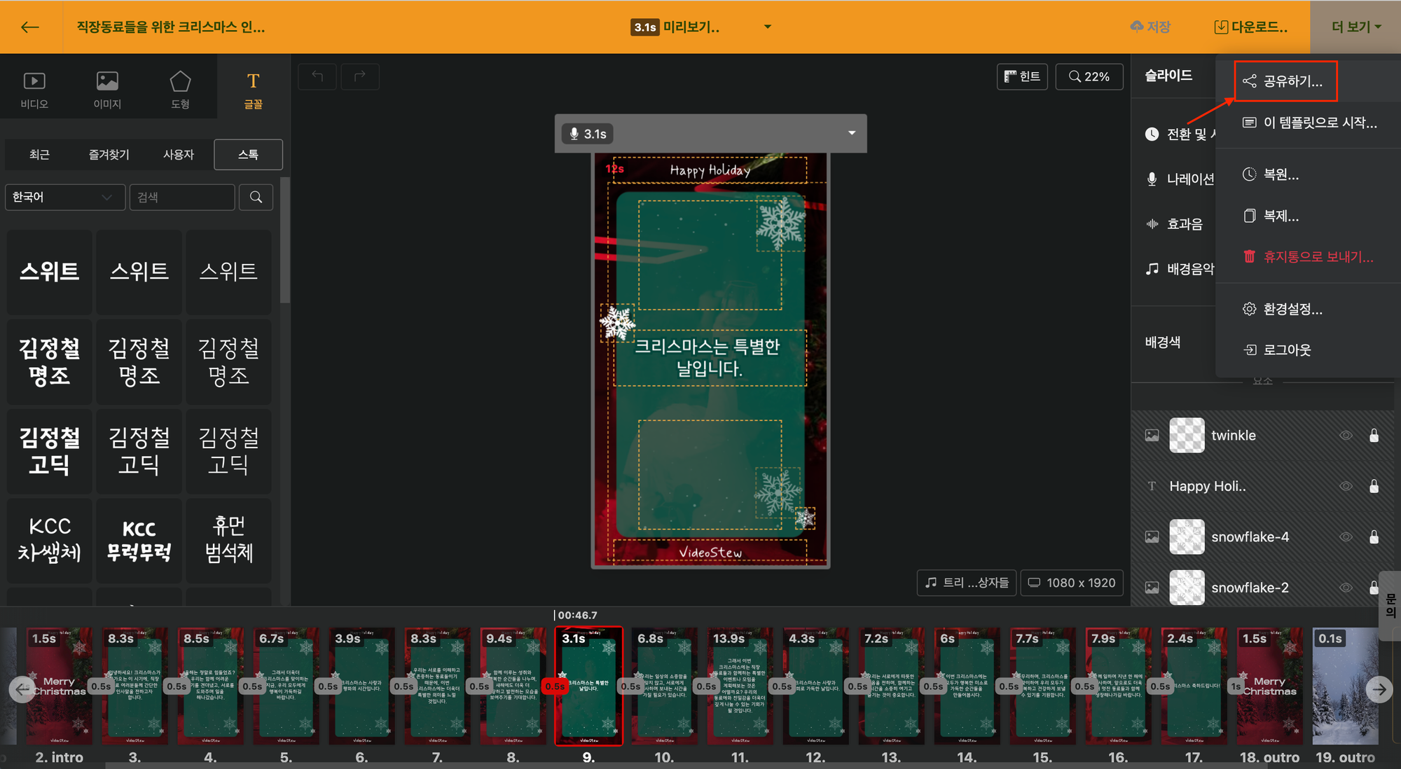Open the 트리 ...상자들 background music button
This screenshot has height=769, width=1401.
(x=967, y=583)
